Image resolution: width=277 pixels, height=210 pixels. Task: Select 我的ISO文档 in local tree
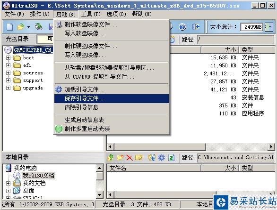click(38, 176)
